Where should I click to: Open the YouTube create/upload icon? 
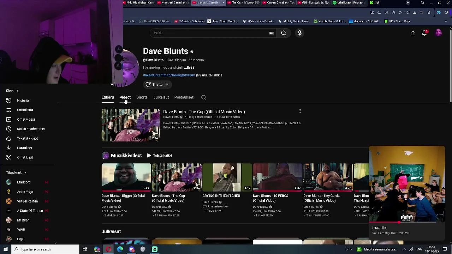coord(413,33)
